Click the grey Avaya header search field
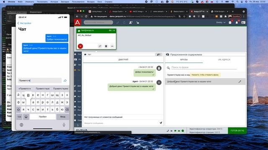The height and width of the screenshot is (150, 268). click(x=98, y=22)
